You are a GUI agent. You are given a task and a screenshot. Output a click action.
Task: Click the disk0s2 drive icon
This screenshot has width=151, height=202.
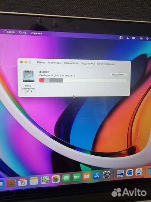click(29, 76)
